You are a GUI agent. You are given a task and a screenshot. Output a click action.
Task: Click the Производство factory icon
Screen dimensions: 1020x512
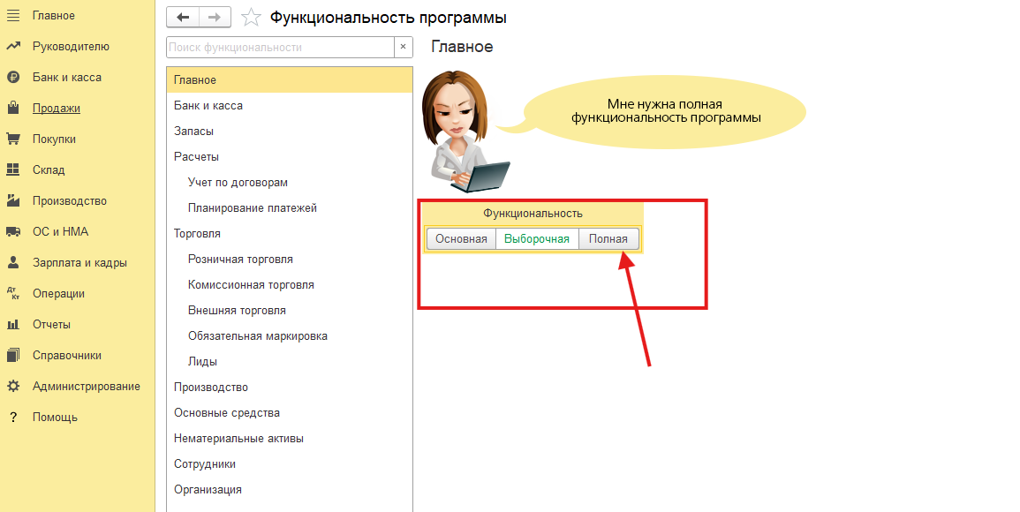point(13,201)
